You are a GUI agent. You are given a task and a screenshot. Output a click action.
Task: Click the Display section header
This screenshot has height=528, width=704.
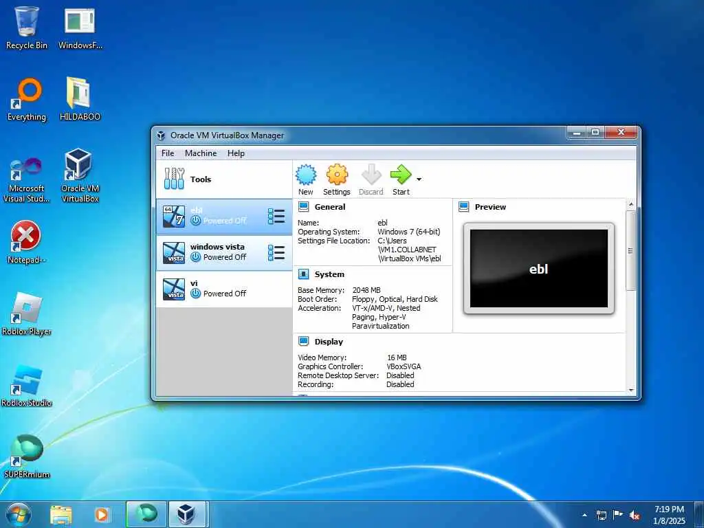(x=329, y=342)
